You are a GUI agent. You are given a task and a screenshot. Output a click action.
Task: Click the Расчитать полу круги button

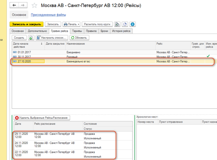click(x=97, y=24)
